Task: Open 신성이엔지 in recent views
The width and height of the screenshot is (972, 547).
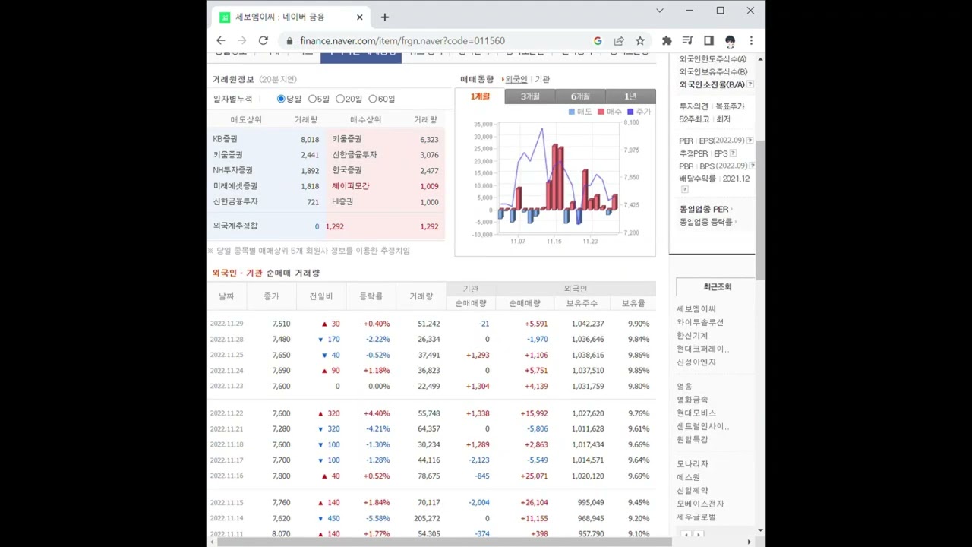Action: [x=696, y=362]
